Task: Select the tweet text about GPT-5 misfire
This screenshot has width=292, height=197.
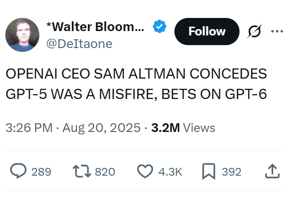Action: pyautogui.click(x=137, y=84)
